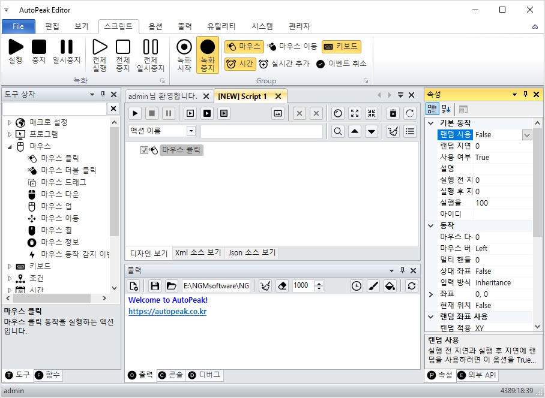Collapse the 마우스 tree node
545x398 pixels.
coord(10,146)
